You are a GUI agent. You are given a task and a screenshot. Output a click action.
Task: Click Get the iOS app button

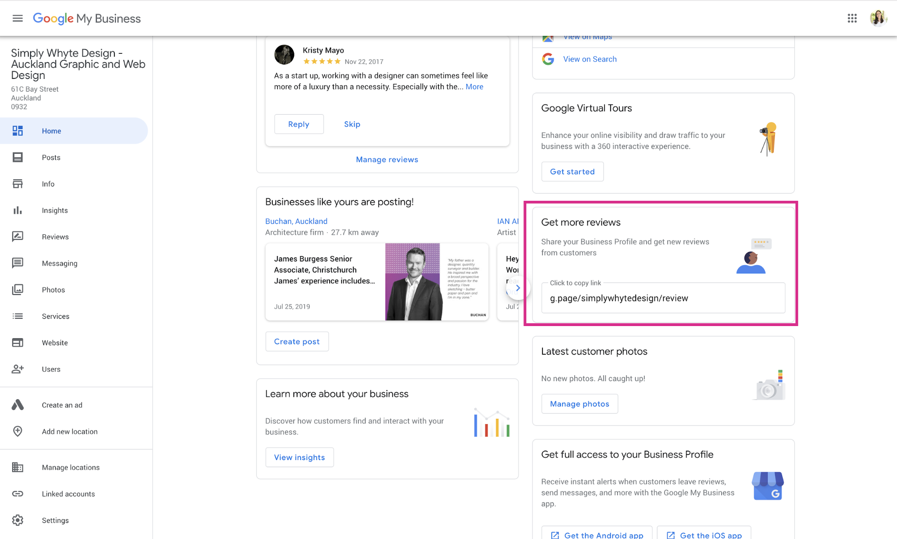click(x=704, y=534)
